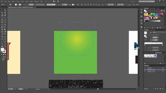This screenshot has width=166, height=93.
Task: Select the Hand tool
Action: 2,46
